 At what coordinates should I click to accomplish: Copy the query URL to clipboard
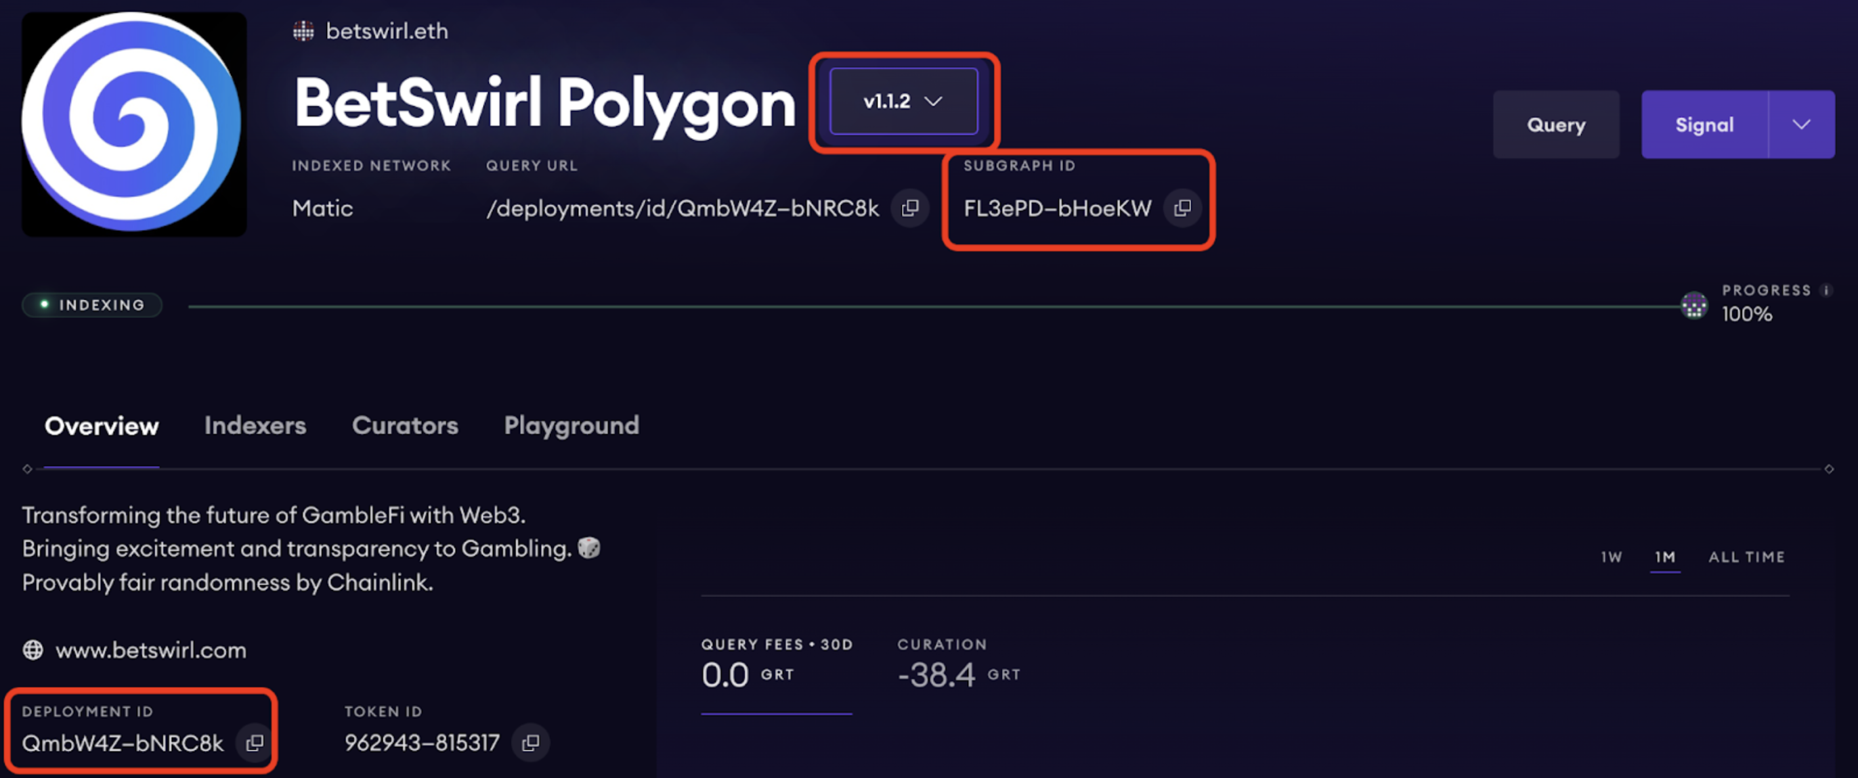pyautogui.click(x=910, y=208)
